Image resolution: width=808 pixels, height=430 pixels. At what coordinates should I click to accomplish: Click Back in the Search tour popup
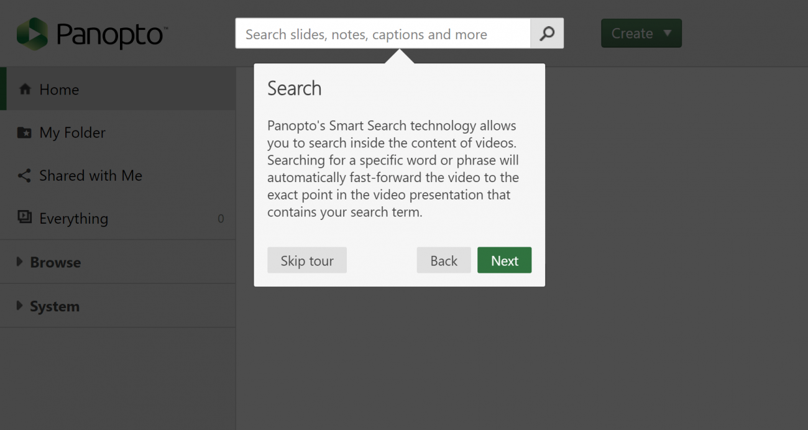[x=443, y=260]
